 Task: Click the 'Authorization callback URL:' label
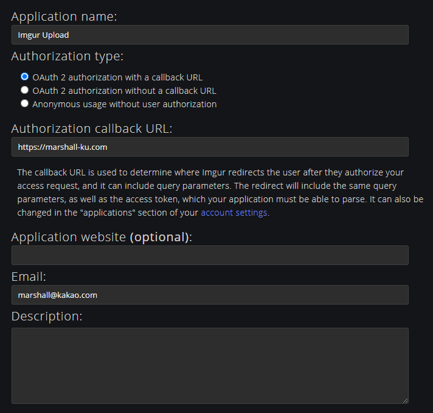[92, 129]
